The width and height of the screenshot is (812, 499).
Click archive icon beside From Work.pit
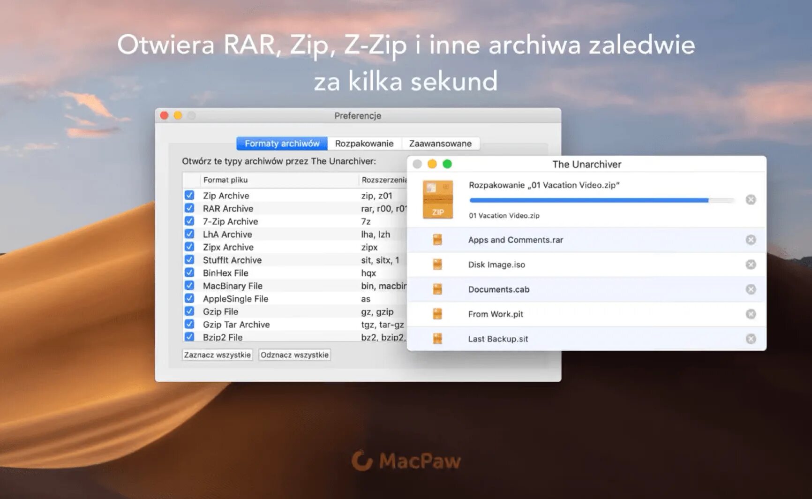tap(437, 314)
